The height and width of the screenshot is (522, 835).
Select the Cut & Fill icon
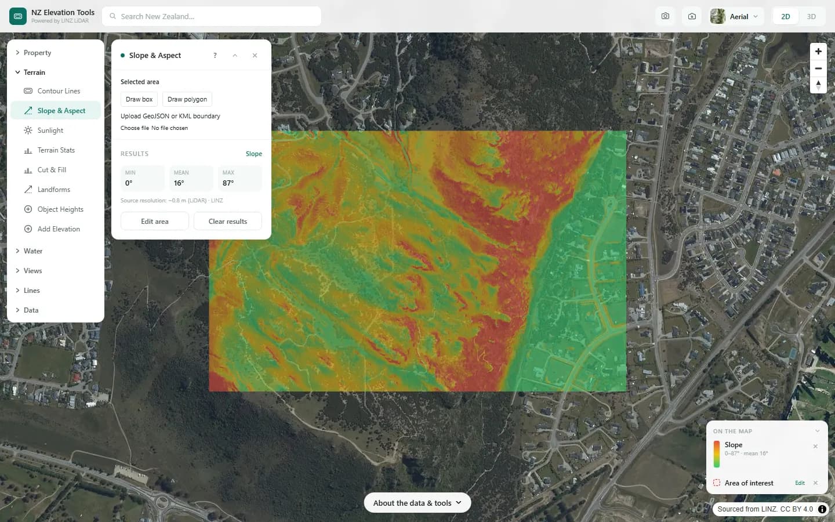[x=28, y=170]
